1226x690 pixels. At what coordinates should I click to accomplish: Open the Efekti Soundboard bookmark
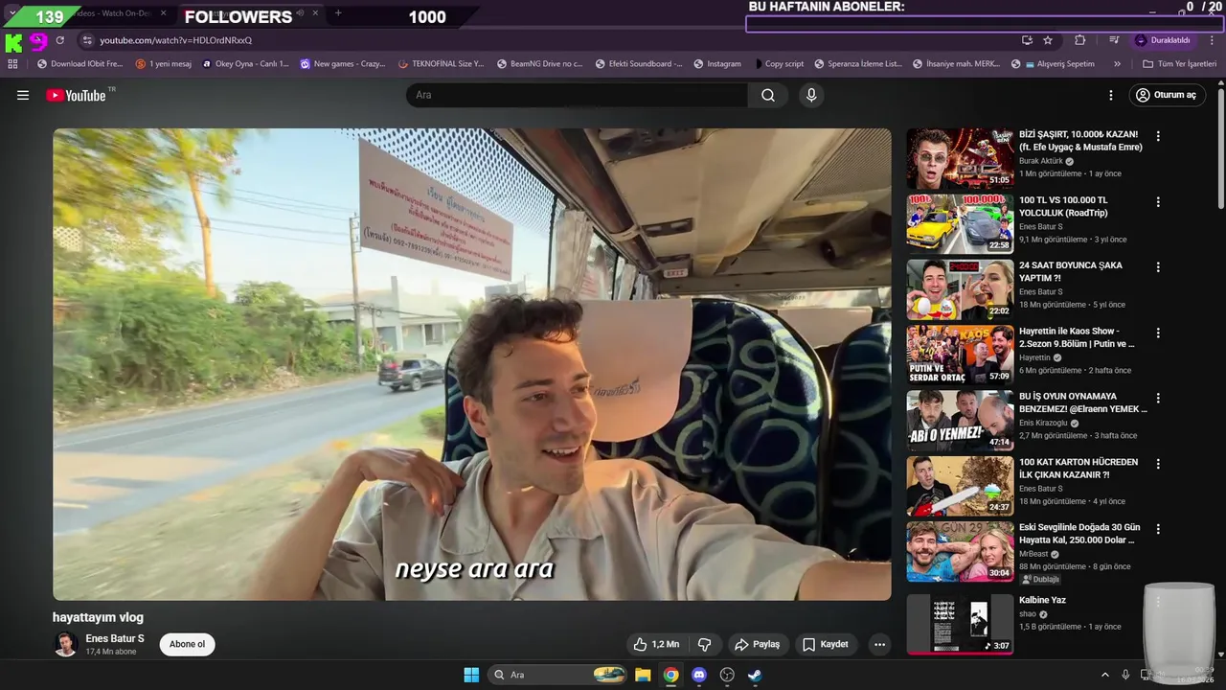click(x=638, y=64)
